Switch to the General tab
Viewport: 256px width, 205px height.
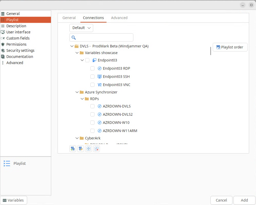tap(69, 18)
